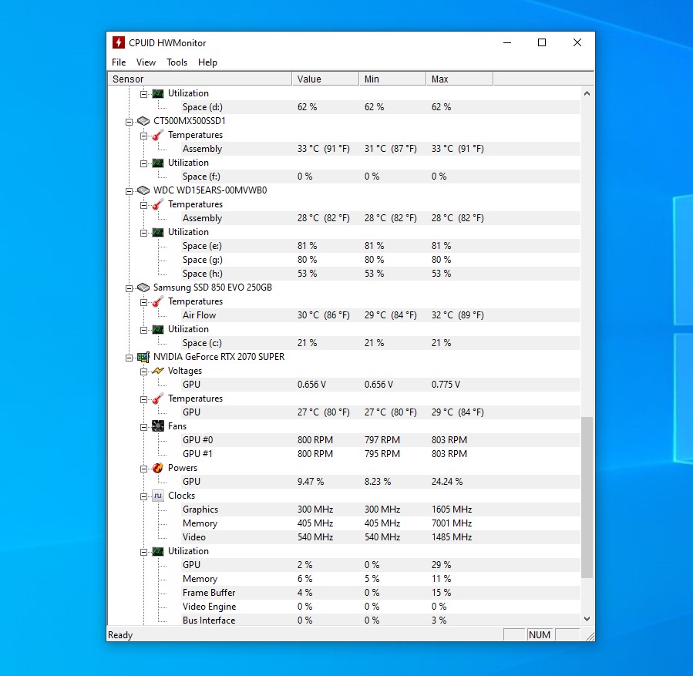
Task: Click the Min column header
Action: pyautogui.click(x=392, y=79)
